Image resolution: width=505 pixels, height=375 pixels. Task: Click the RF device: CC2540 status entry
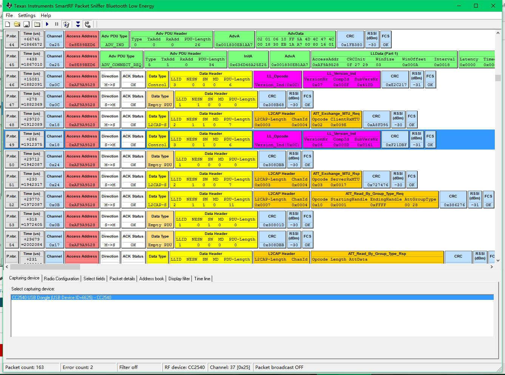185,367
